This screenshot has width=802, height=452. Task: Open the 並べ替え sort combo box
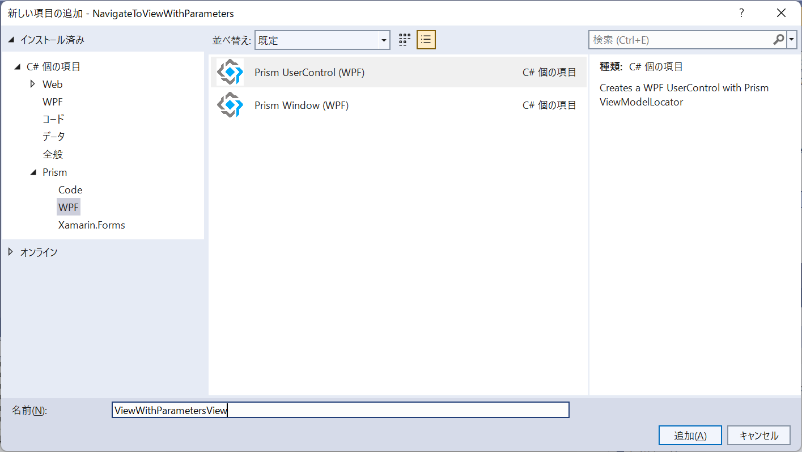tap(323, 40)
